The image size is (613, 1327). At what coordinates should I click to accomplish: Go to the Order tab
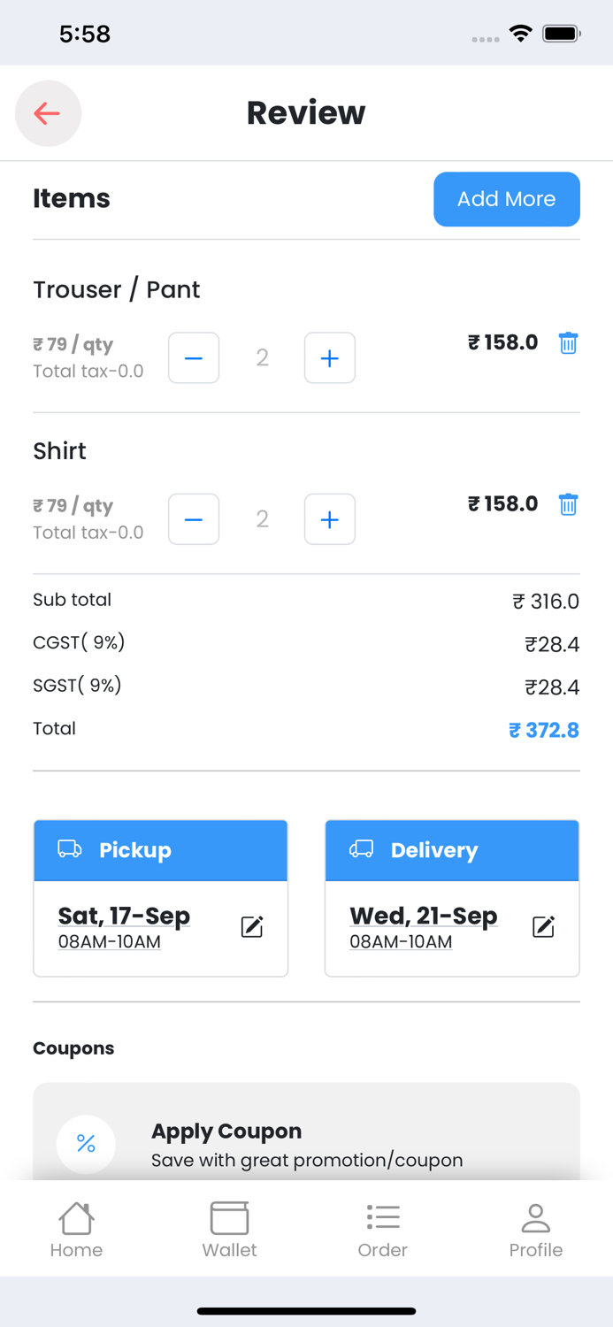click(382, 1230)
